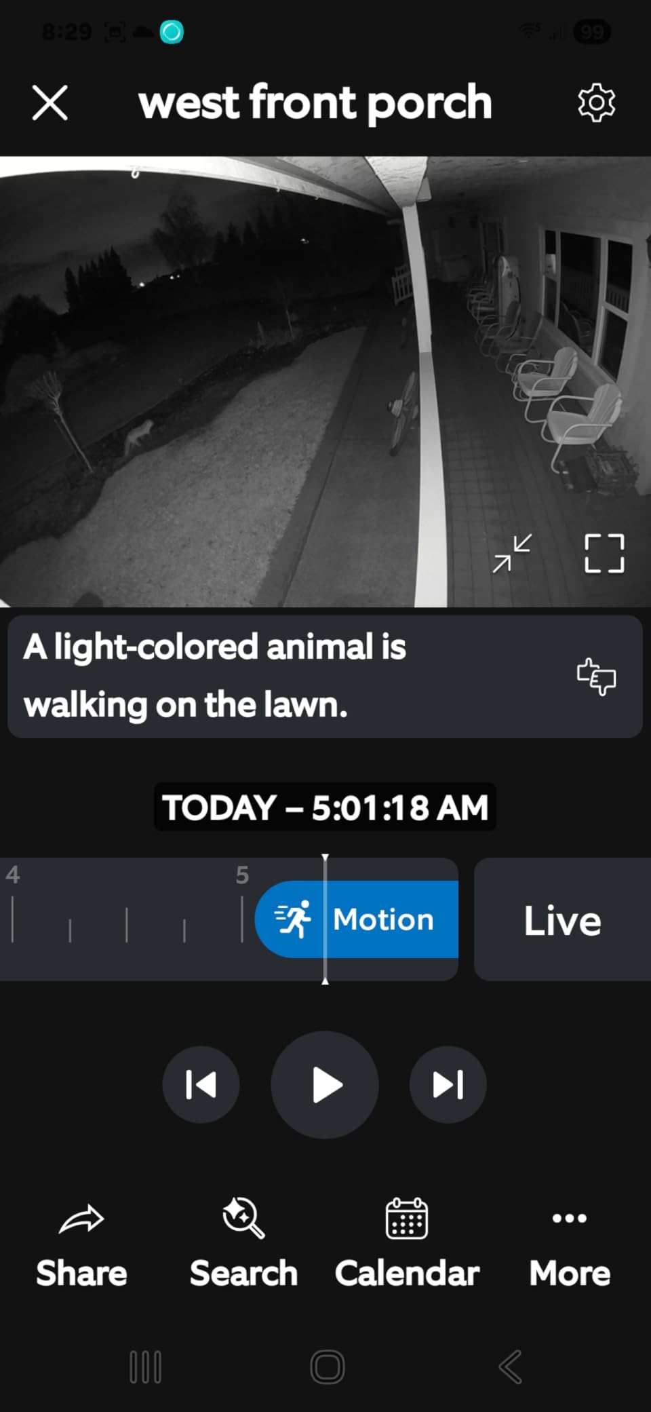This screenshot has height=1412, width=651.
Task: Open the More options menu
Action: pyautogui.click(x=570, y=1248)
